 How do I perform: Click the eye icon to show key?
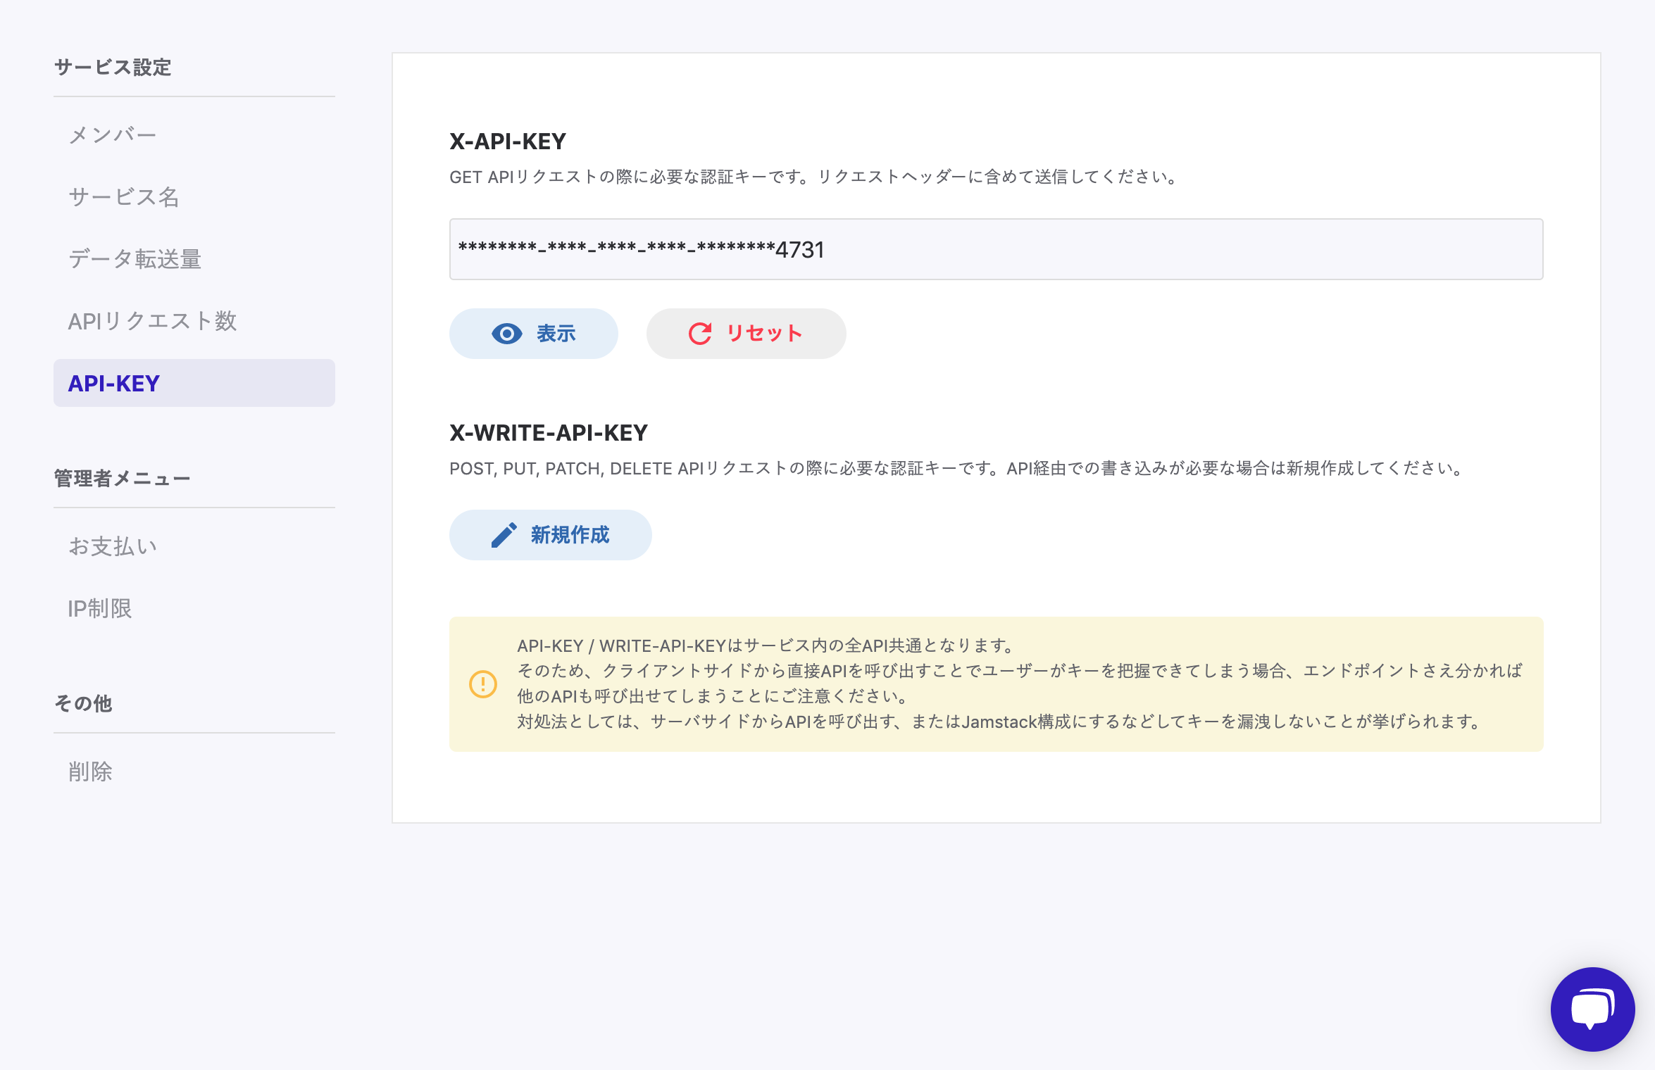506,334
